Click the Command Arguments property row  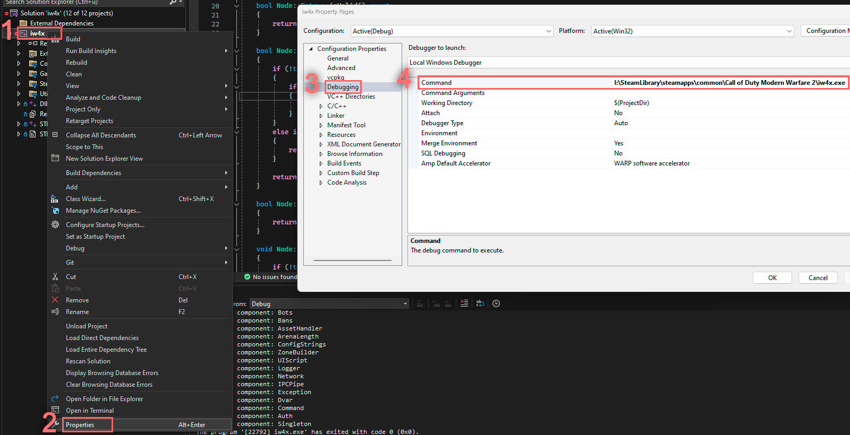click(629, 93)
